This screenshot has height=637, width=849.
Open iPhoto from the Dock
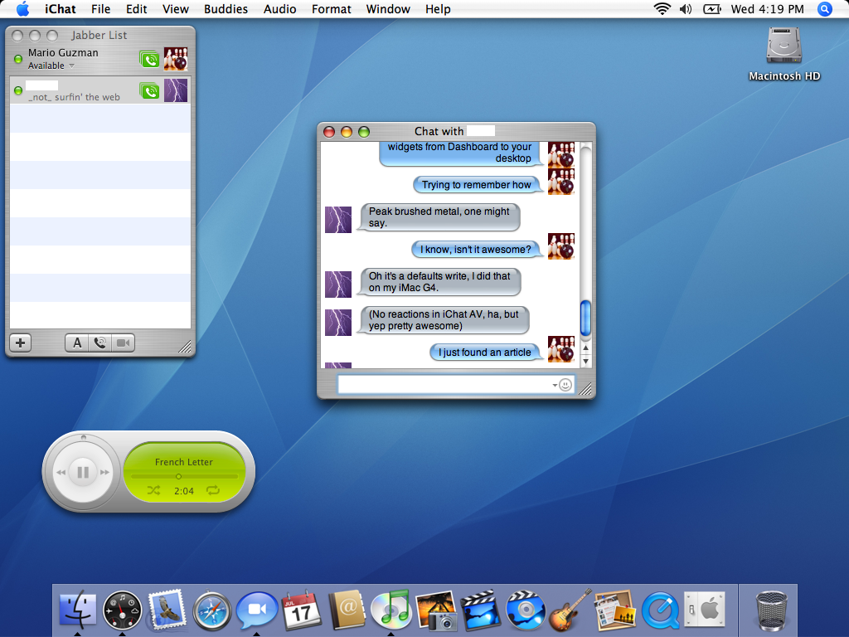(x=436, y=610)
